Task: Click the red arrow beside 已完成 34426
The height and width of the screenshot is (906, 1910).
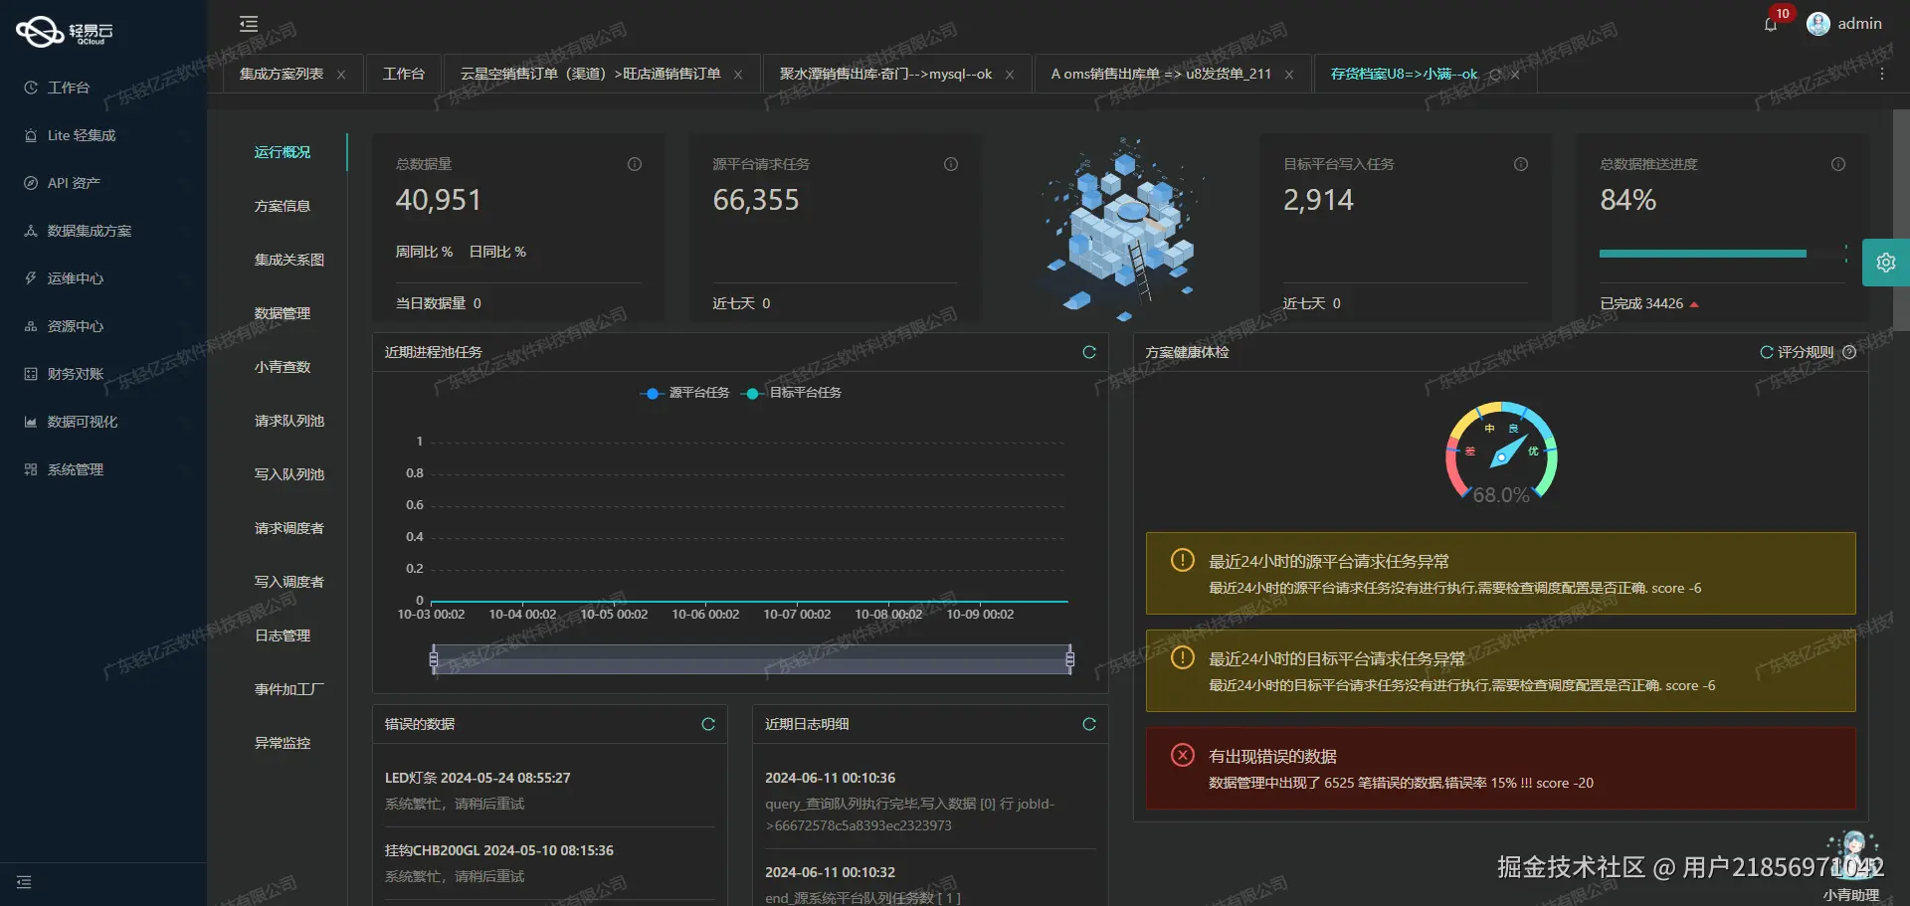Action: coord(1696,304)
